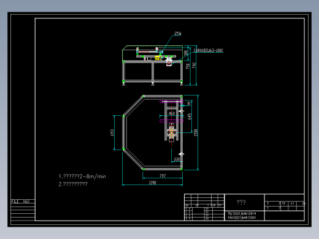
Task: Select the 1500 overall length dimension
Action: click(196, 132)
